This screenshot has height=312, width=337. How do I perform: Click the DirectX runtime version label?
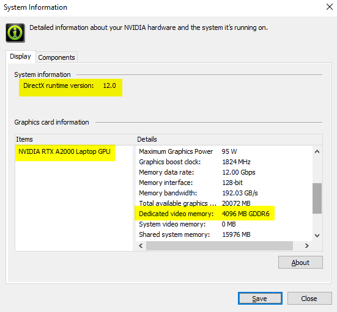pyautogui.click(x=59, y=85)
